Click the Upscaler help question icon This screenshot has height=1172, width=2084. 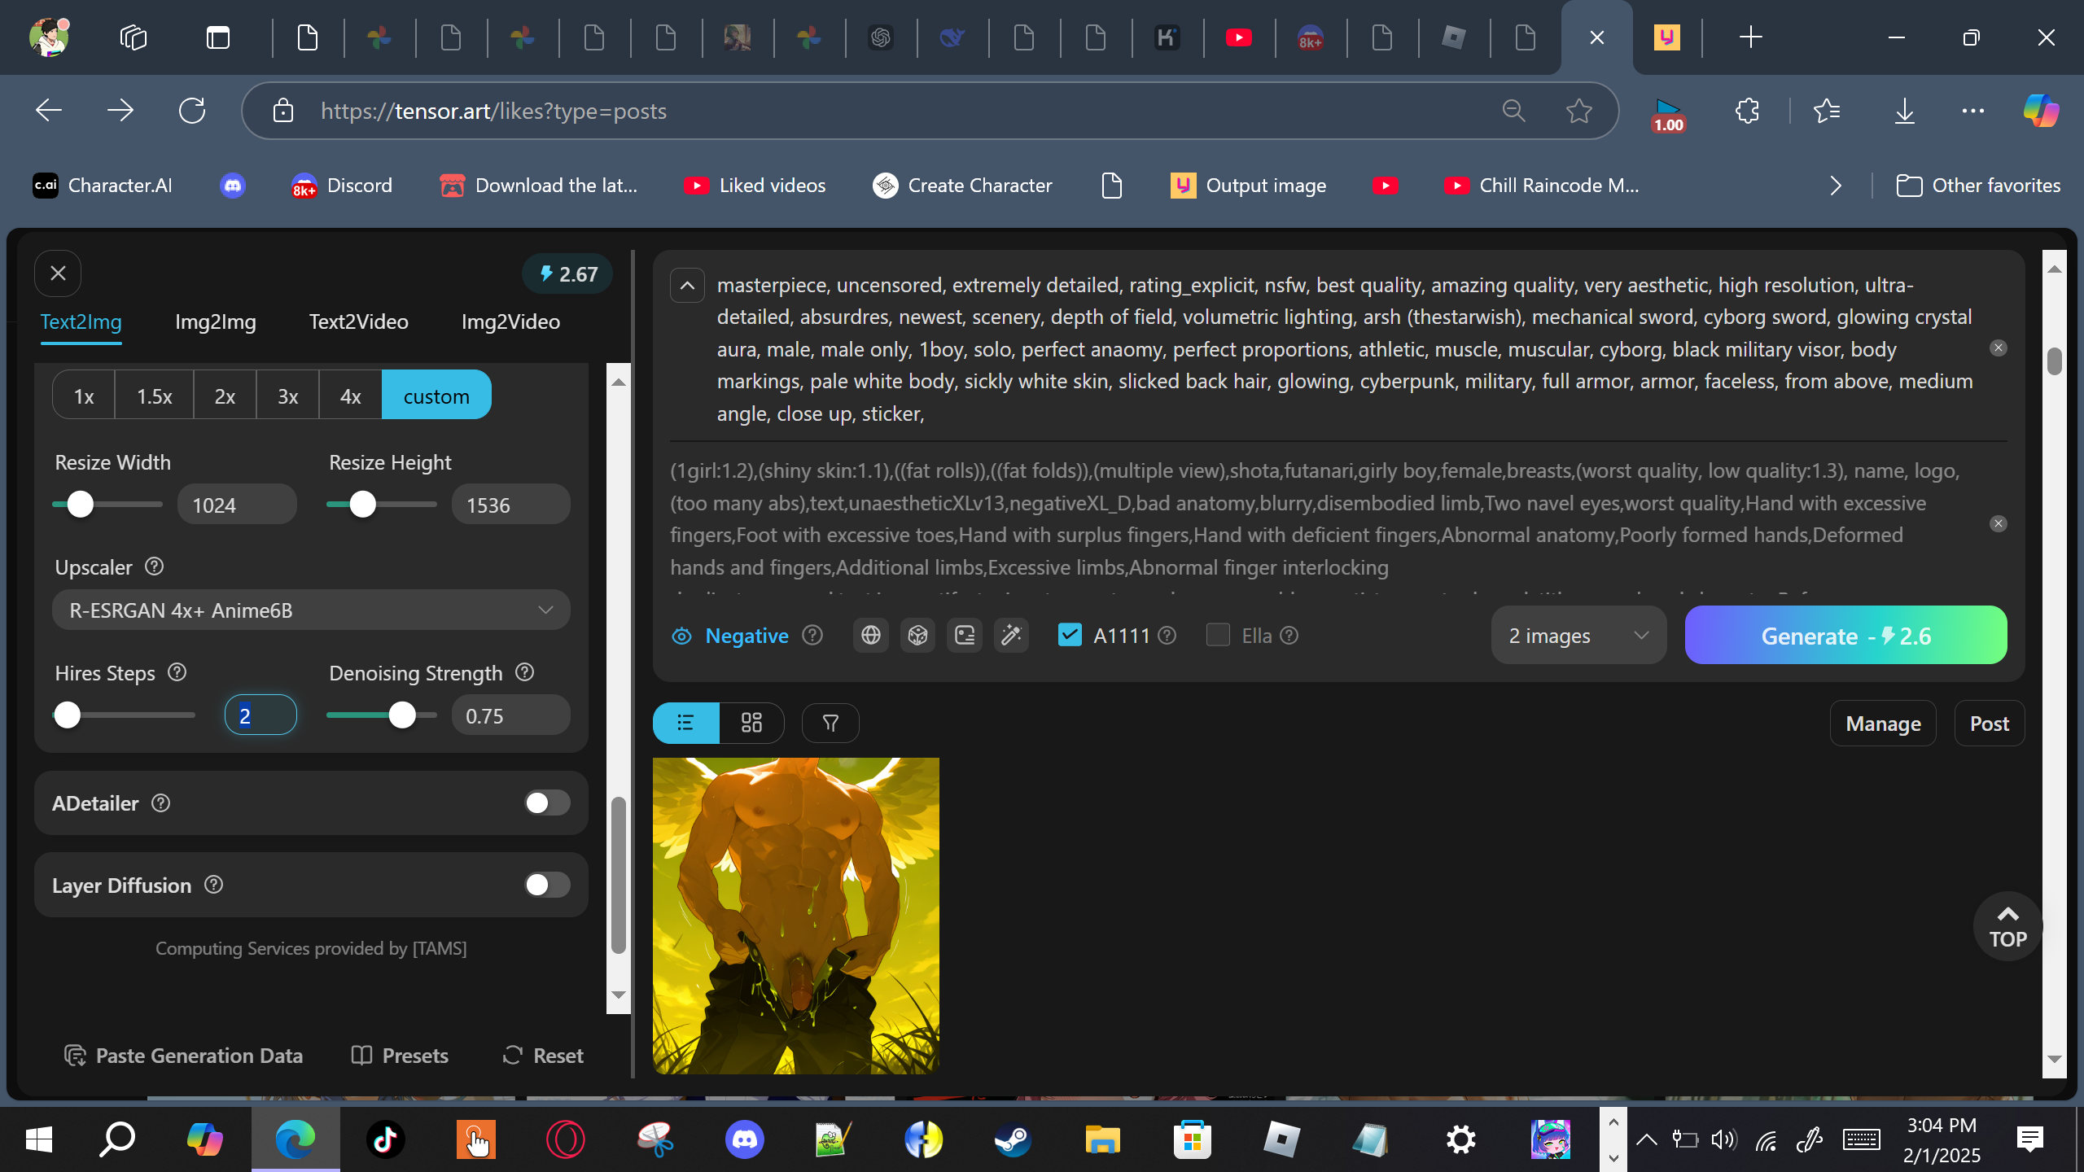[154, 566]
